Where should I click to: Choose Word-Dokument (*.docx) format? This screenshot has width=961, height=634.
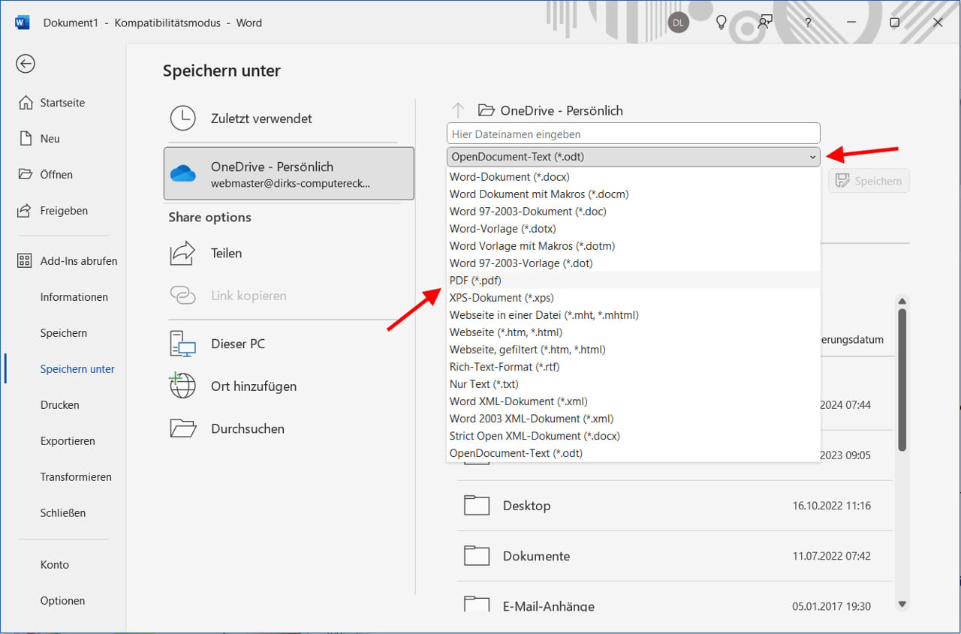pos(633,177)
